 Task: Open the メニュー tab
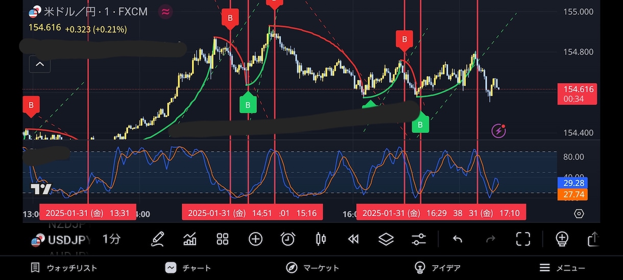pos(562,268)
